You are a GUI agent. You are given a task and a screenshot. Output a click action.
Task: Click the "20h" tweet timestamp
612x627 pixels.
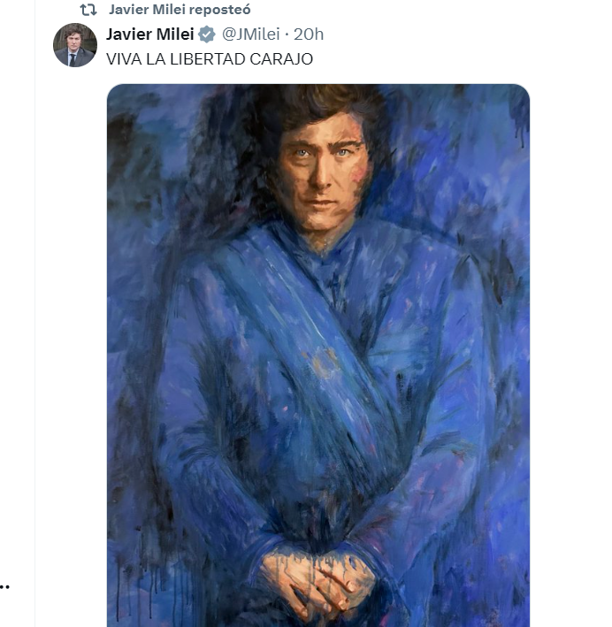[x=309, y=35]
